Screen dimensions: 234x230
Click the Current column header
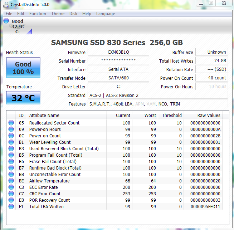click(120, 115)
